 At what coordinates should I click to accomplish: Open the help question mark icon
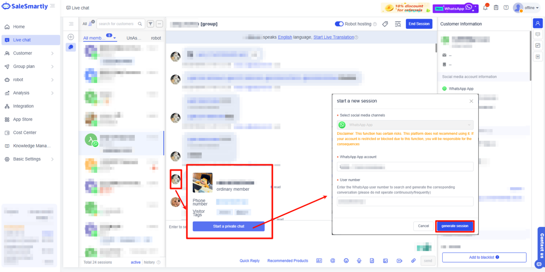(506, 8)
